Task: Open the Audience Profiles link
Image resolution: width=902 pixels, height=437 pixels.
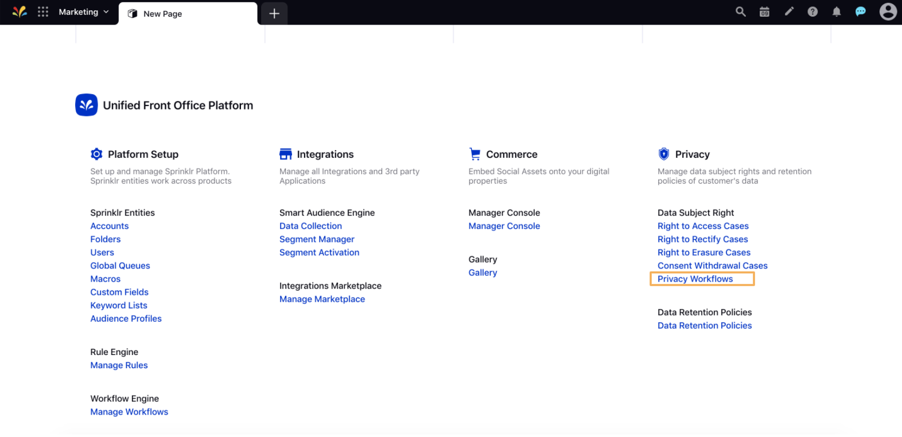Action: 126,318
